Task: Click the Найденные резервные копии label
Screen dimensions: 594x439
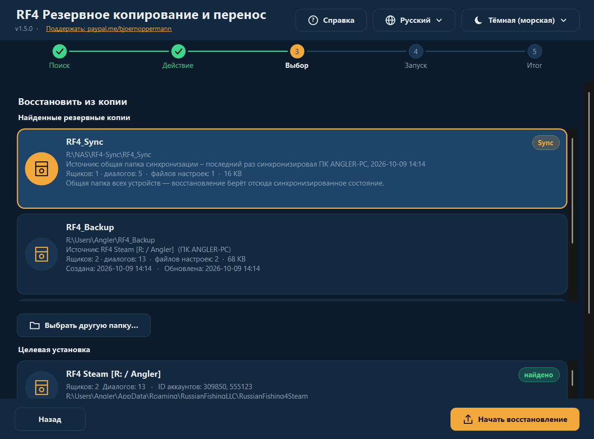Action: [x=74, y=118]
